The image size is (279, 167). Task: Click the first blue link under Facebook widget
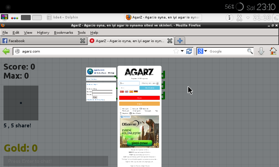tap(92, 79)
